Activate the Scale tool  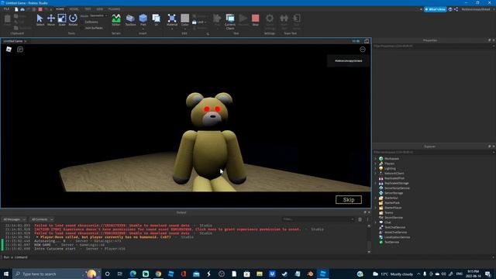click(62, 20)
